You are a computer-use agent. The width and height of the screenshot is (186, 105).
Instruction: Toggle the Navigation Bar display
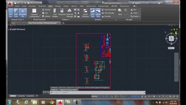click(x=23, y=13)
